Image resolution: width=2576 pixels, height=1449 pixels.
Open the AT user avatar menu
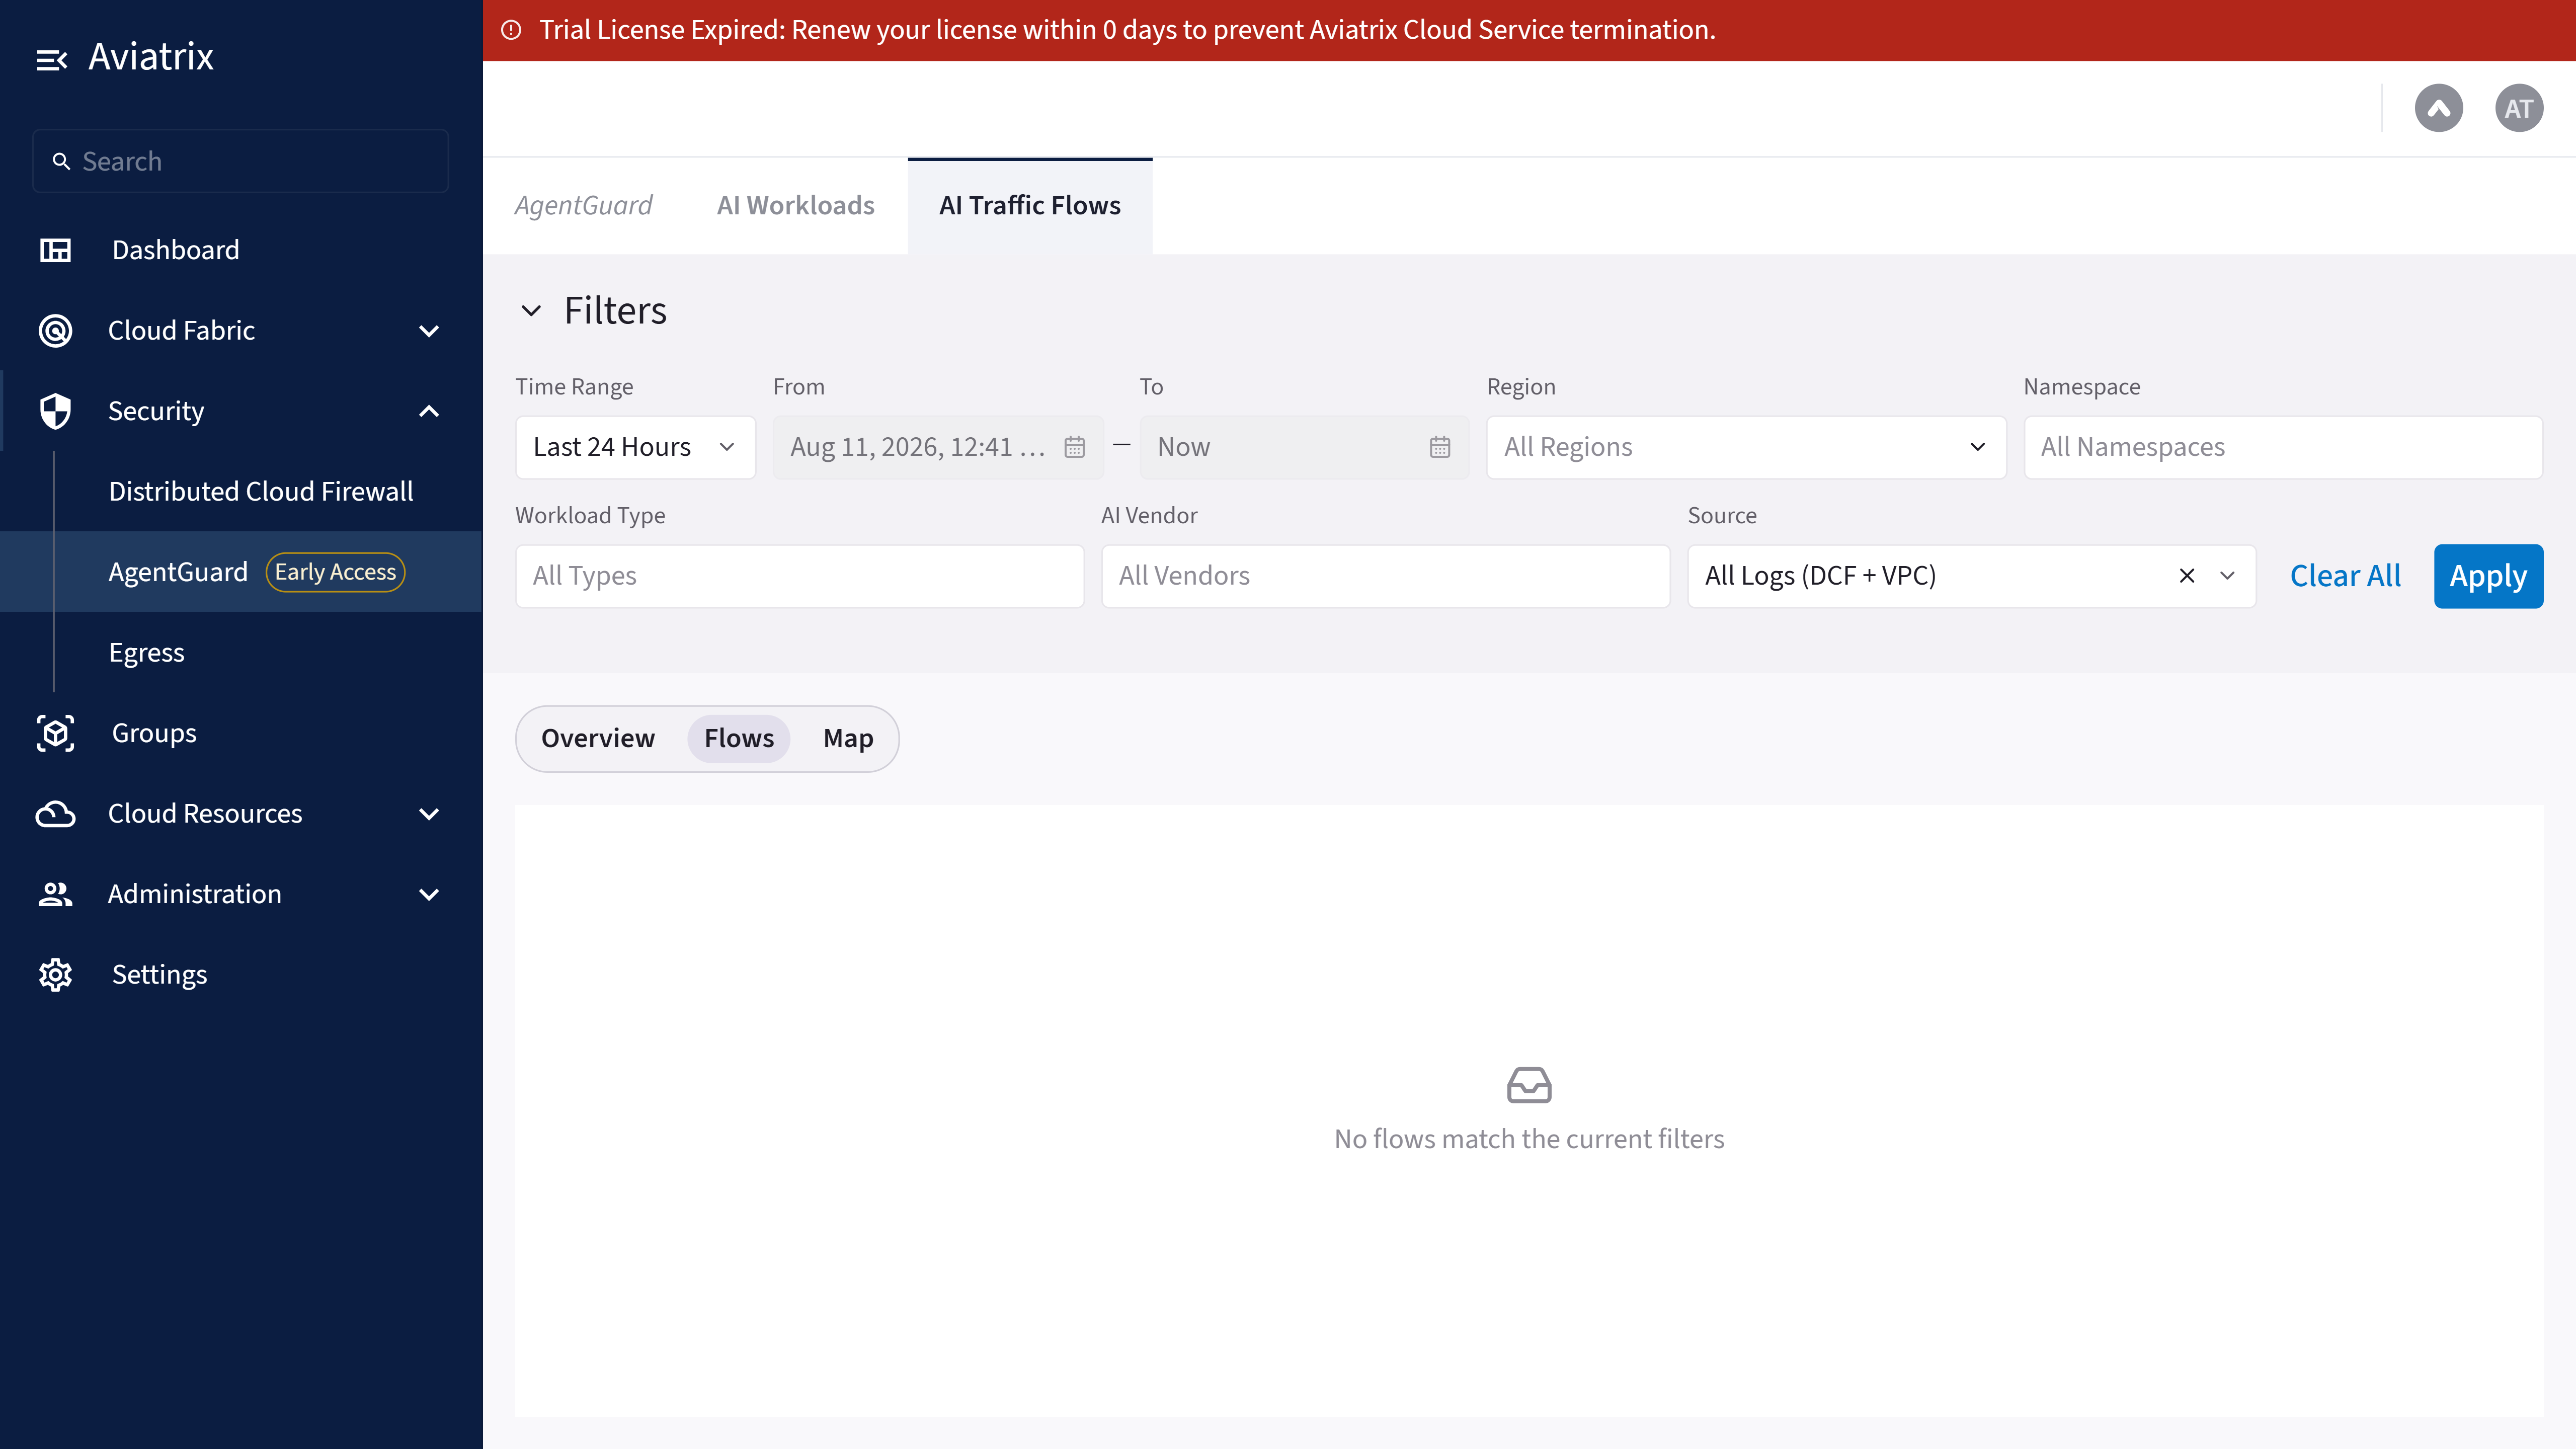tap(2519, 108)
